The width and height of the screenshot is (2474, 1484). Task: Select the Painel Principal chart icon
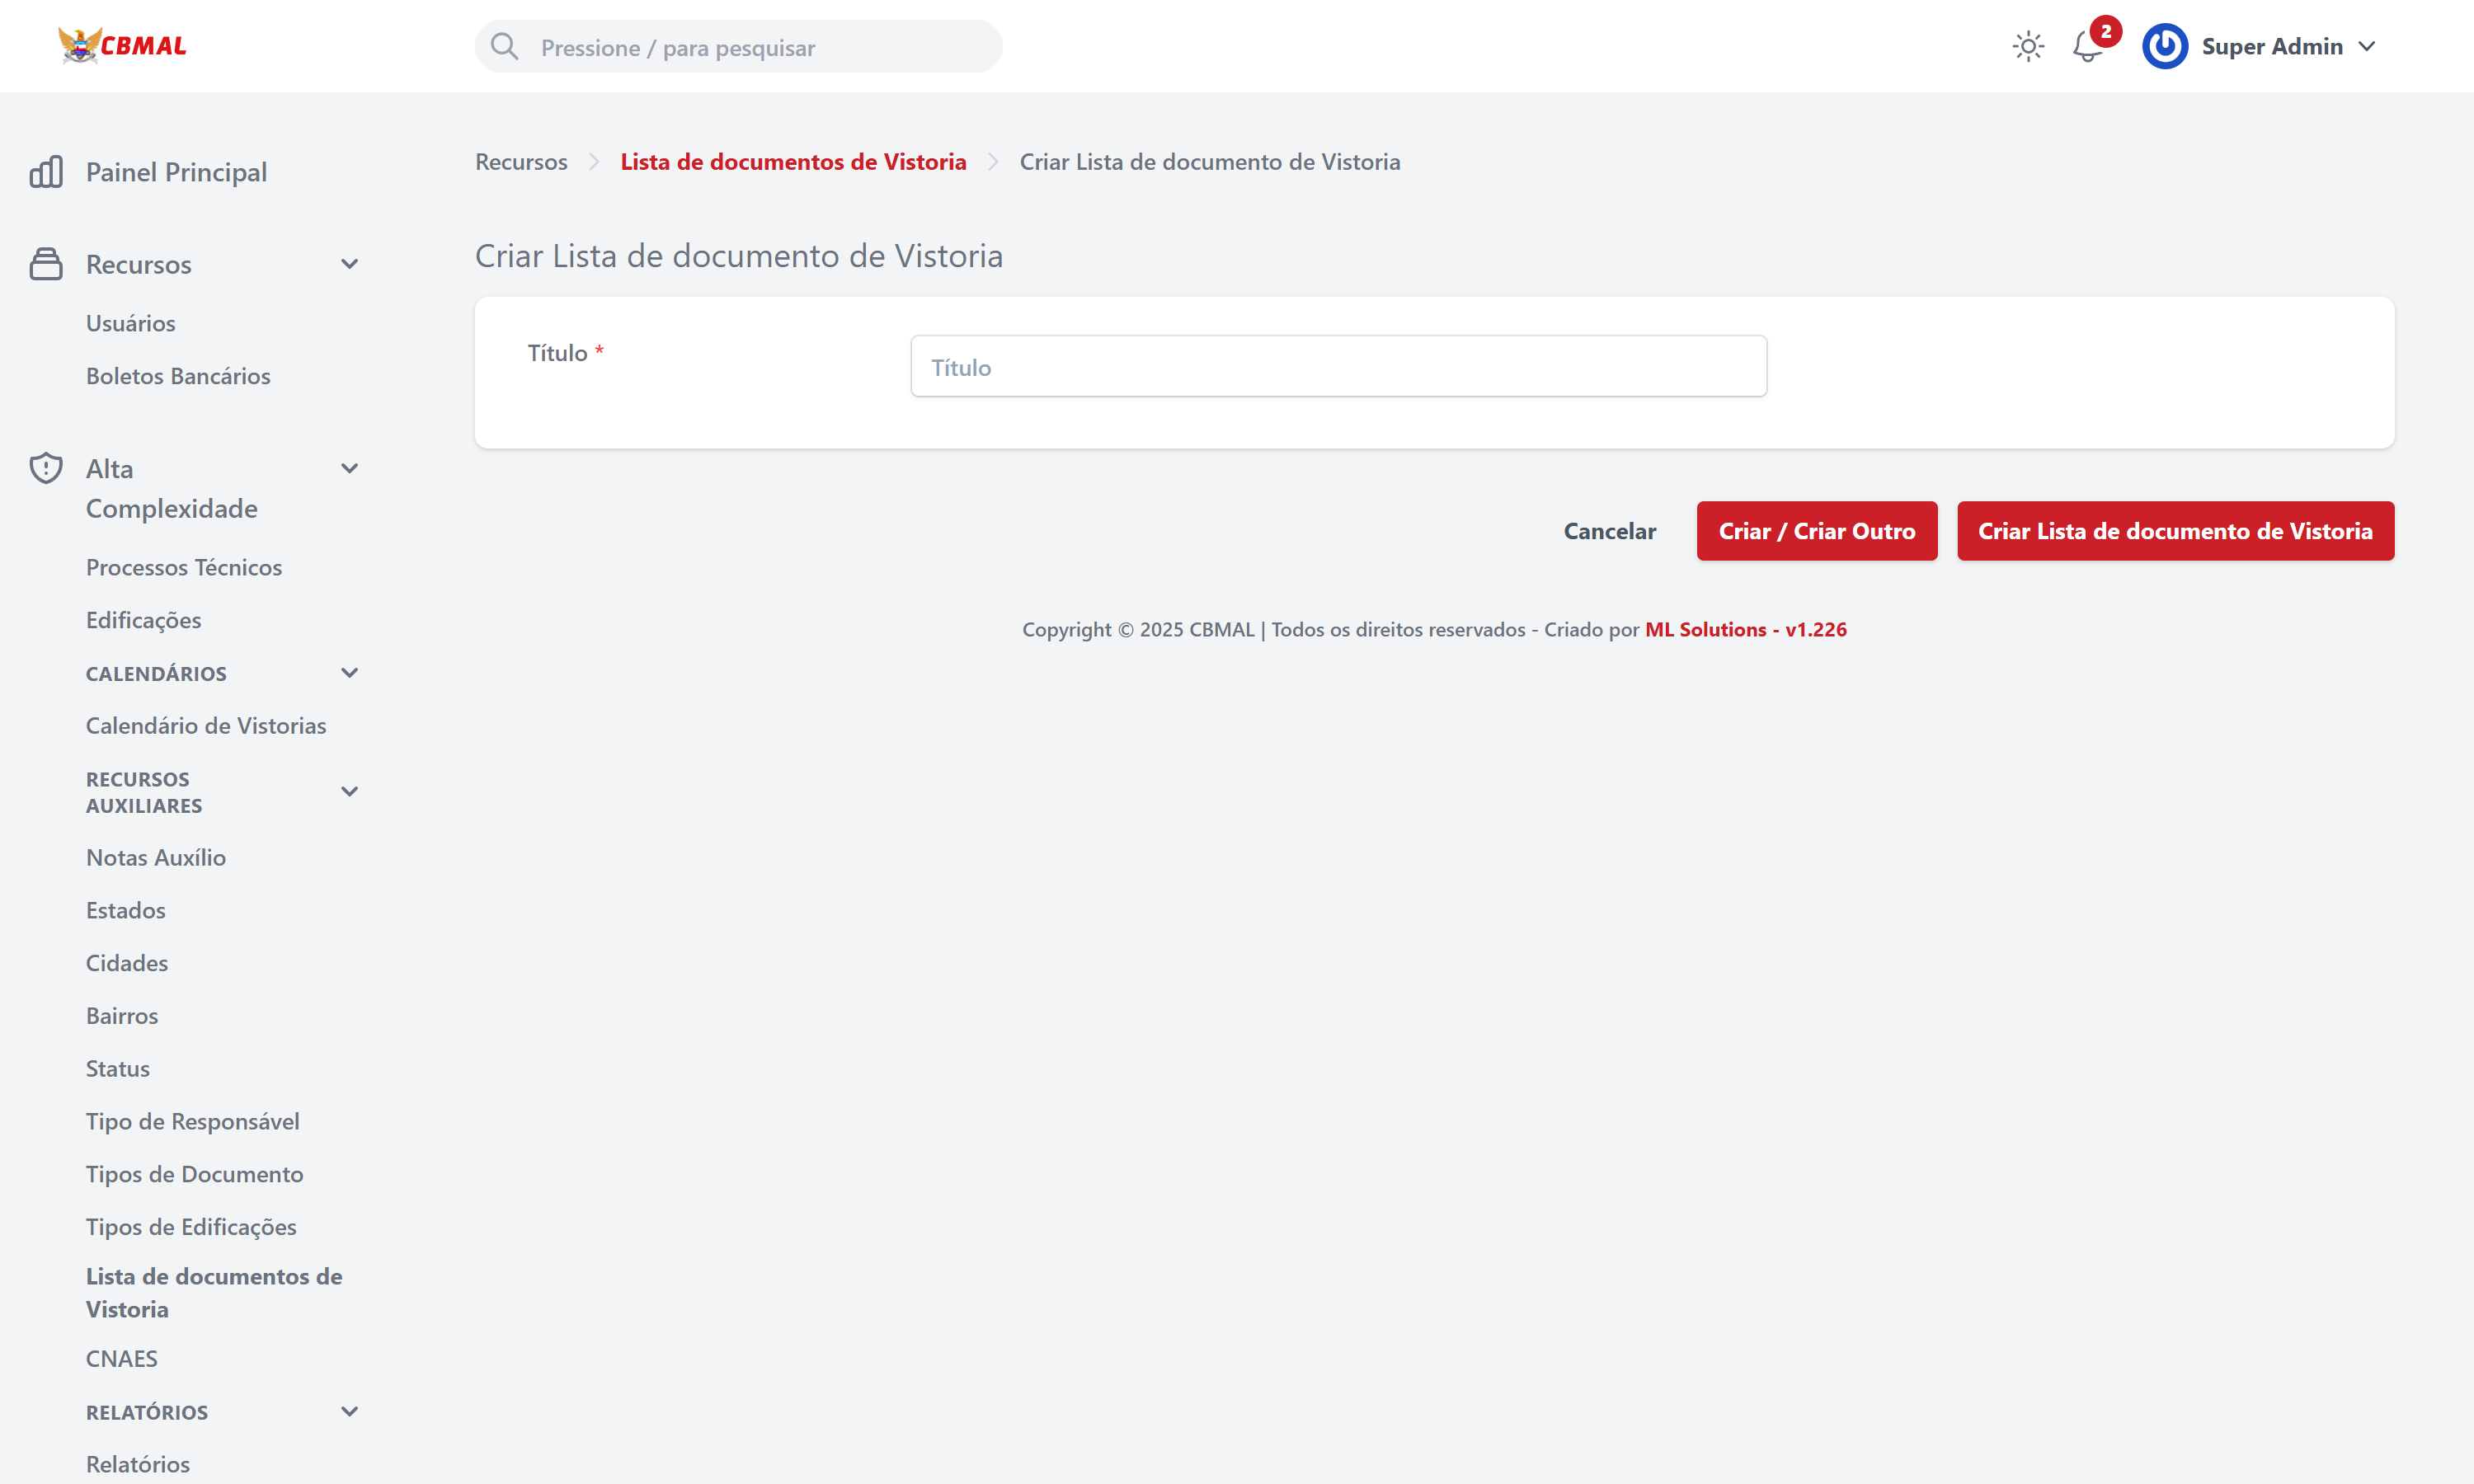point(46,171)
